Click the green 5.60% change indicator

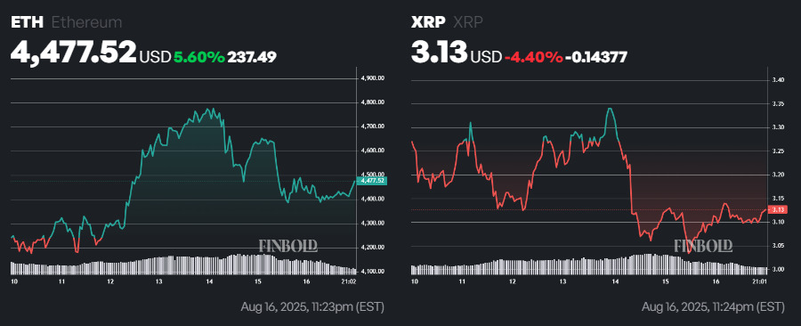pos(199,57)
